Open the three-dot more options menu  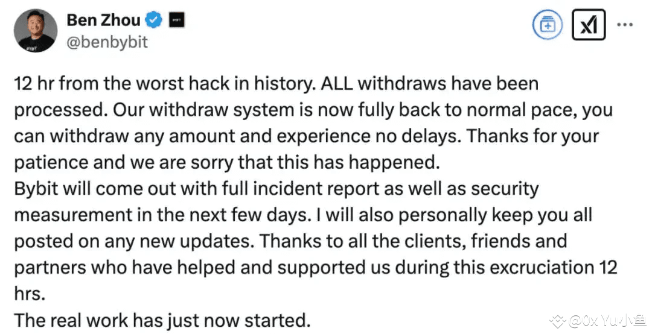625,25
